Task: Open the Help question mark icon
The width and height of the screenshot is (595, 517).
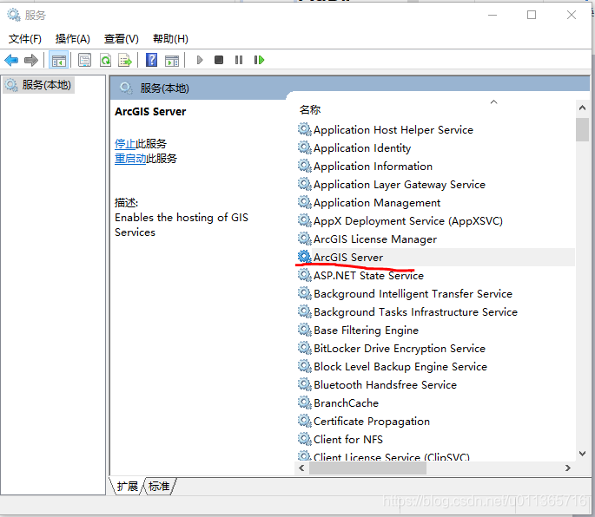Action: pos(152,60)
